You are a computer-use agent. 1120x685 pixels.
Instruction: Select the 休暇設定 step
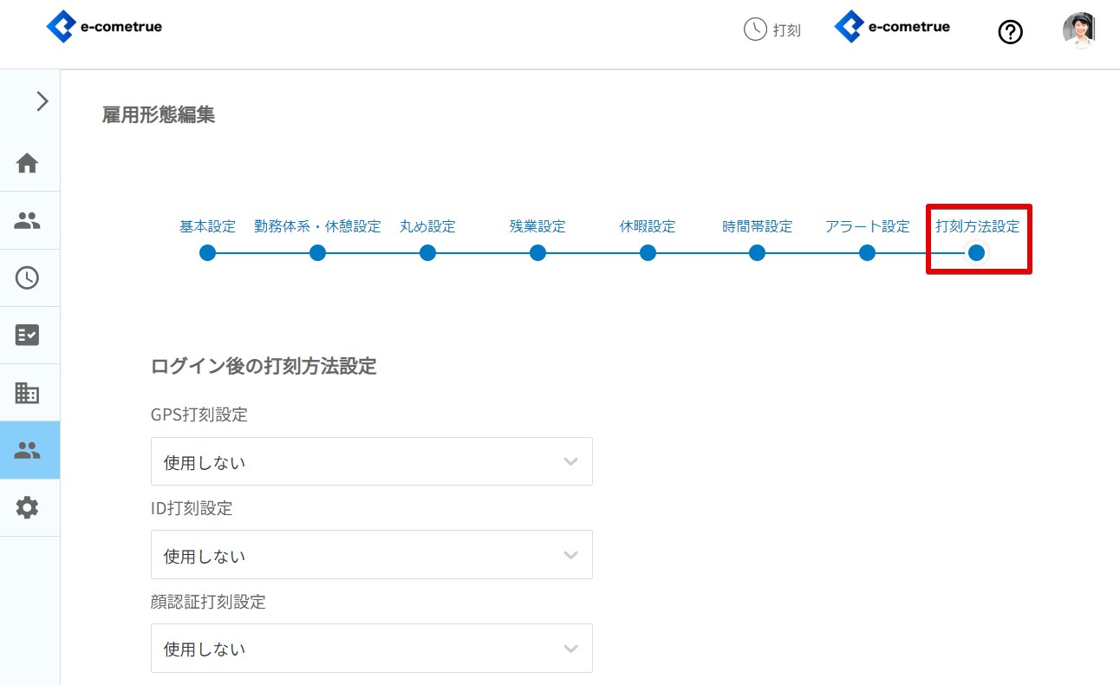[648, 252]
